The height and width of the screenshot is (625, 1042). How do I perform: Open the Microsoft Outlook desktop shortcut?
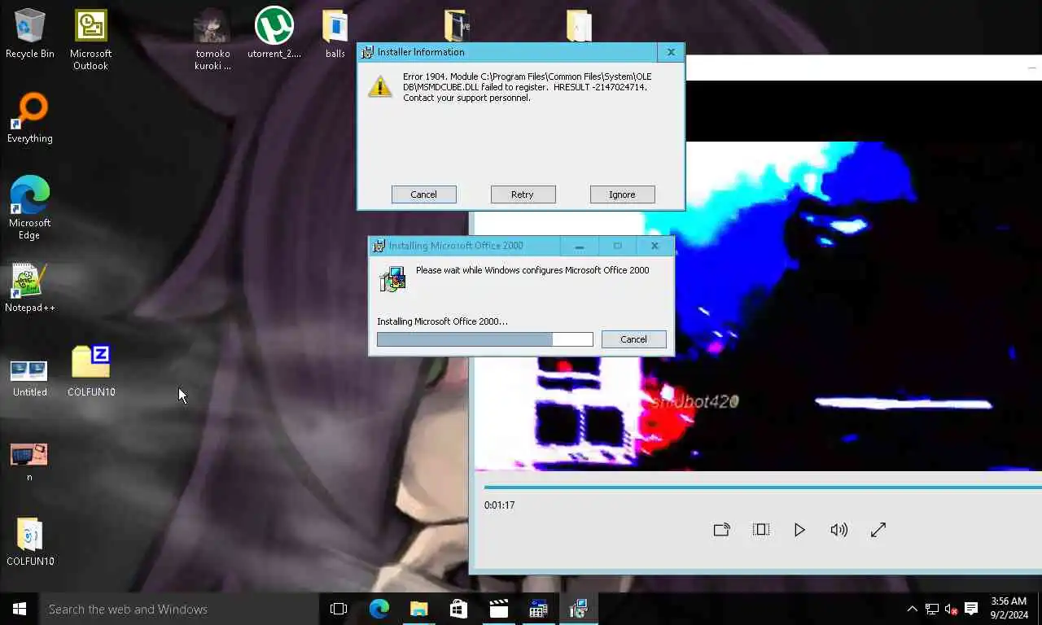91,40
